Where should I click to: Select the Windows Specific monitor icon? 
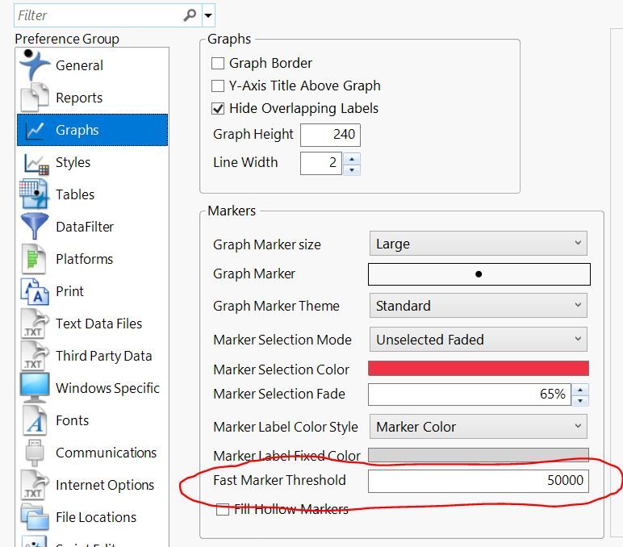(35, 388)
